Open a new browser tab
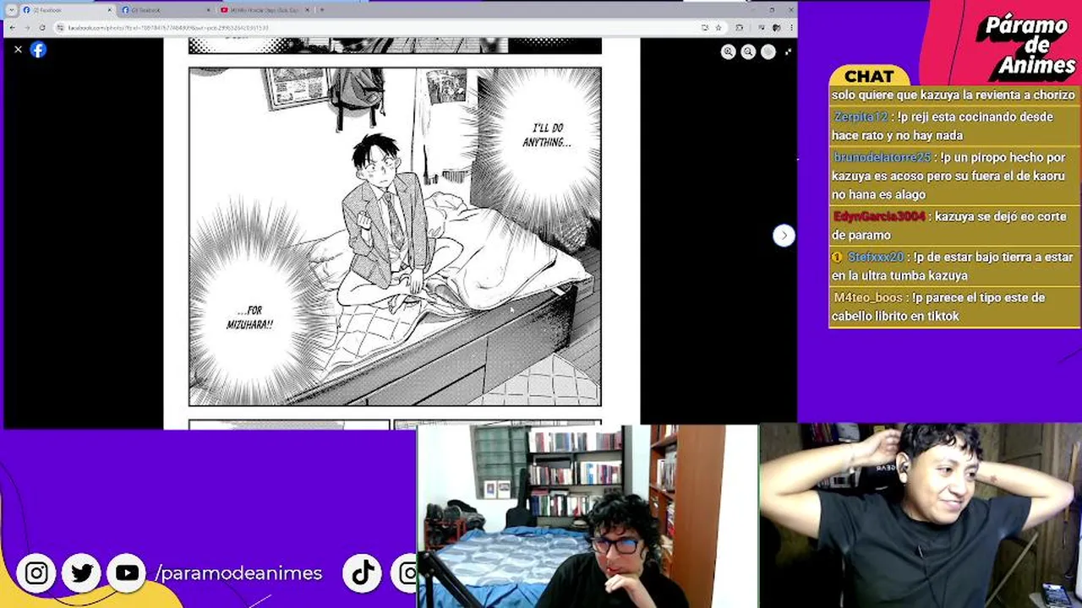This screenshot has width=1082, height=608. [x=321, y=10]
